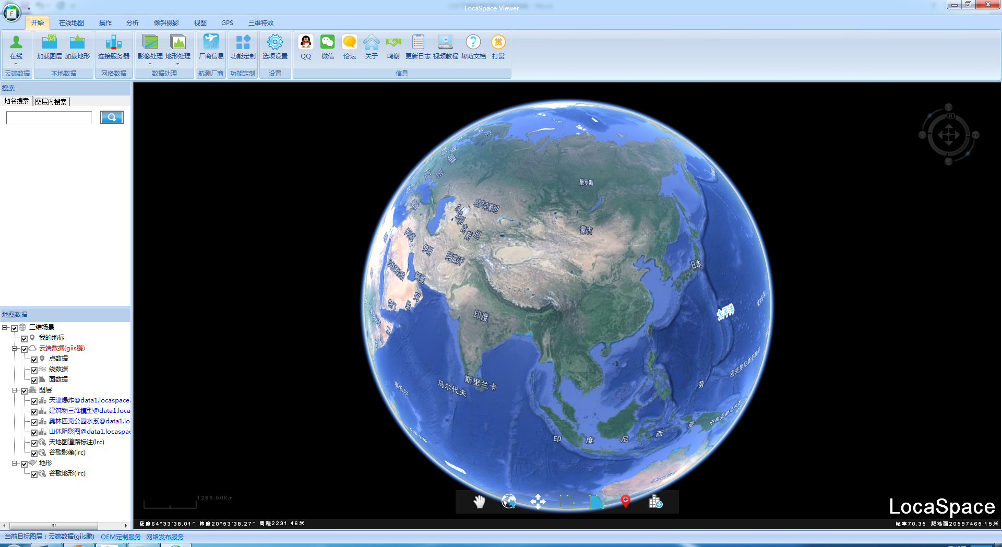Viewport: 1002px width, 547px height.
Task: Click the red add placemark pin tool
Action: (x=626, y=502)
